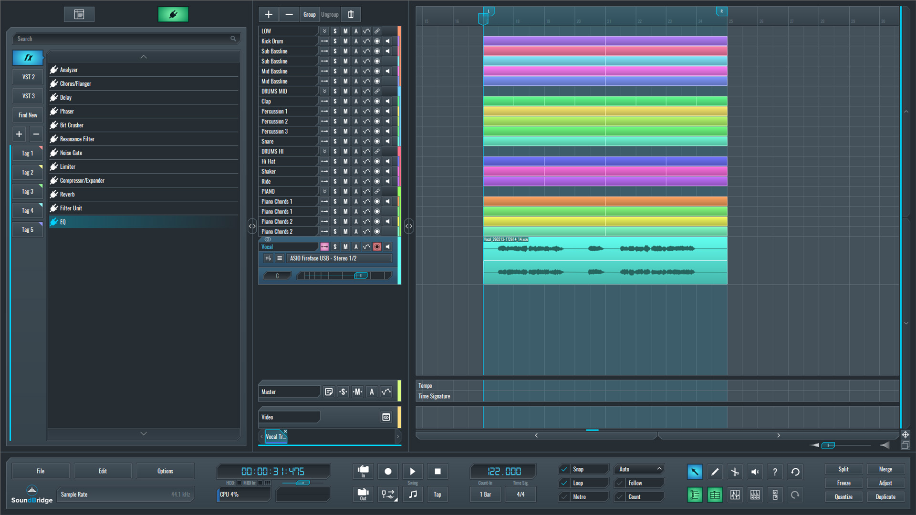Enable the Count checkbox

click(x=620, y=497)
